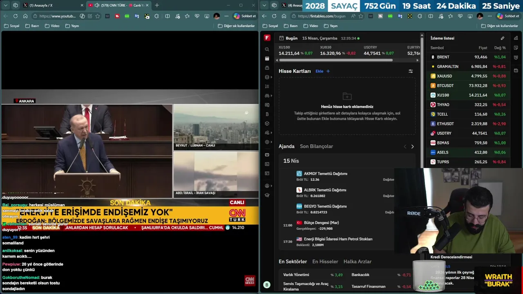
Task: Open Sosyal bookmark folder in YouTube window
Action: tap(12, 26)
